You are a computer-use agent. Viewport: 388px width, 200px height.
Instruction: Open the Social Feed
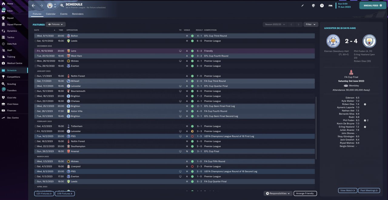[373, 5]
